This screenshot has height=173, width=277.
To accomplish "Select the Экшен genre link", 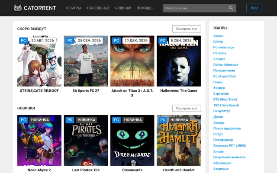I will click(x=218, y=36).
